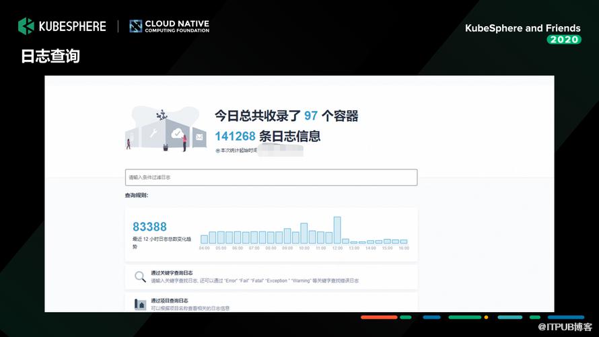Click the tall chart bar at 10:00

304,233
